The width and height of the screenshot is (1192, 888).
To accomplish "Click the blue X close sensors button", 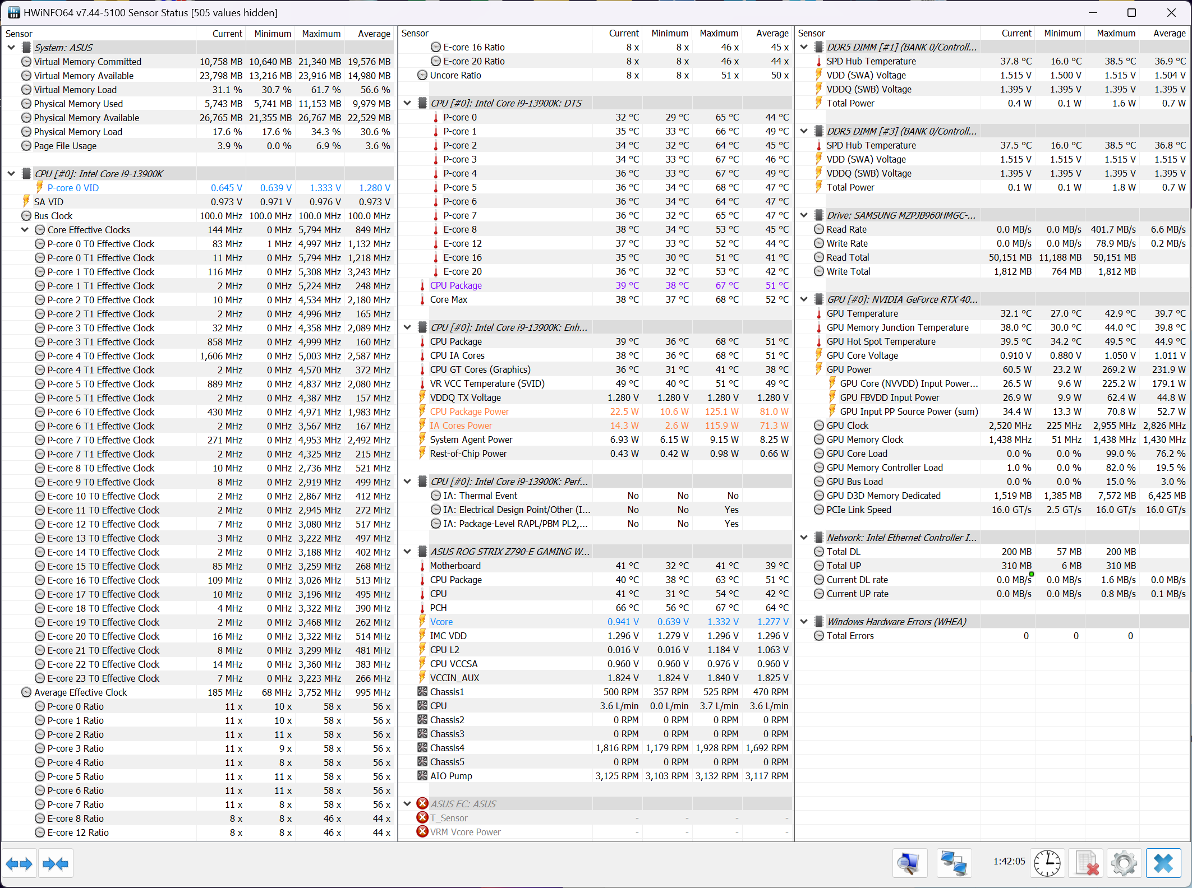I will tap(1164, 863).
